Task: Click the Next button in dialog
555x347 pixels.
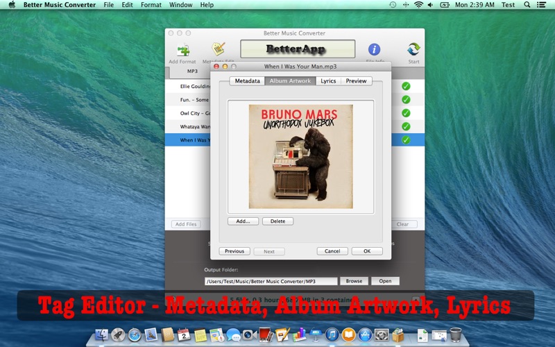Action: pyautogui.click(x=269, y=251)
